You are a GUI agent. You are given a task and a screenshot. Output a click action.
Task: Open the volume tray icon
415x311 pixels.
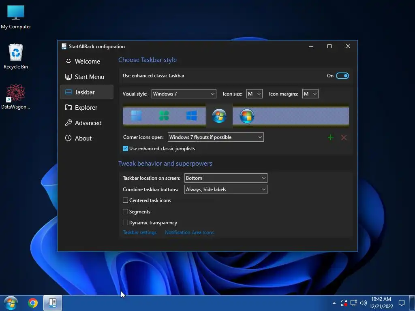pyautogui.click(x=364, y=303)
